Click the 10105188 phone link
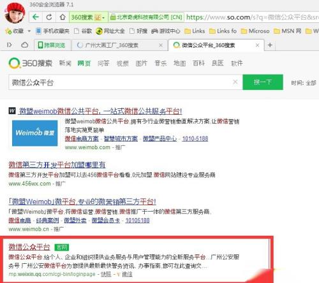319x283 pixels. click(x=137, y=221)
